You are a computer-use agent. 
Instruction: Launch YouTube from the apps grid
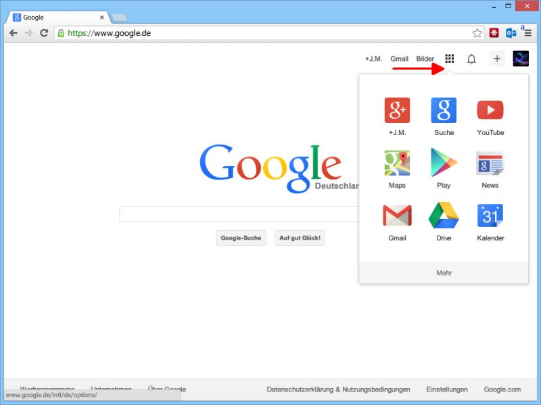pyautogui.click(x=490, y=110)
